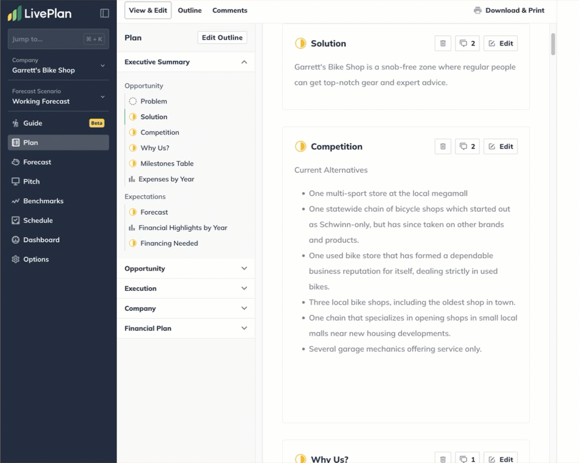Edit the Solution section
579x463 pixels.
pyautogui.click(x=501, y=43)
